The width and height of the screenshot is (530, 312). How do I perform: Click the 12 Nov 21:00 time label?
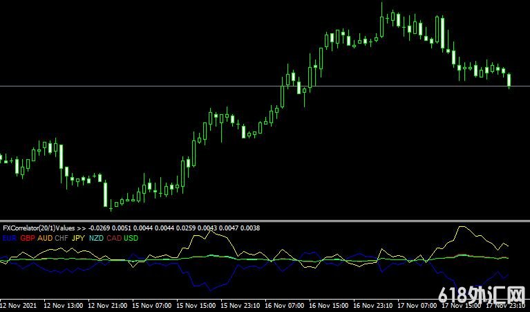(x=108, y=304)
